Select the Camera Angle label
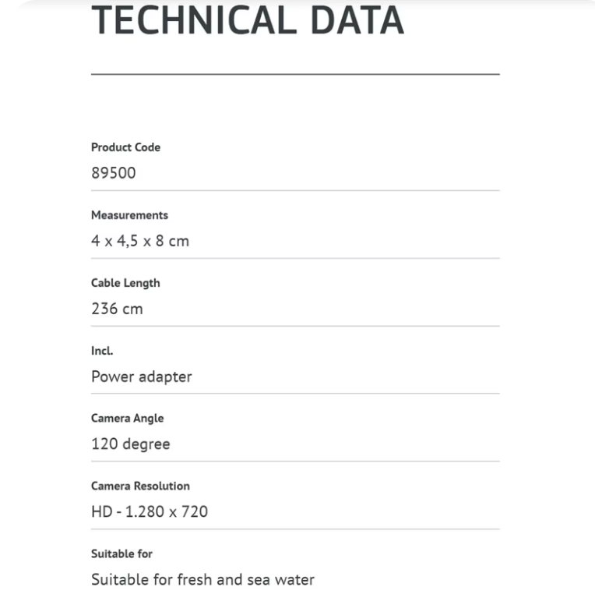Image resolution: width=595 pixels, height=594 pixels. tap(127, 419)
